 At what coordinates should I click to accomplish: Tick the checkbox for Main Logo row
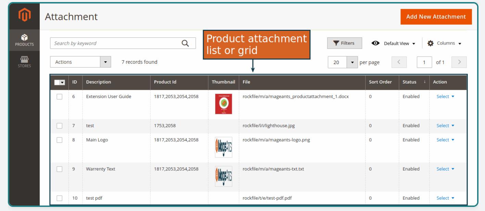[60, 140]
